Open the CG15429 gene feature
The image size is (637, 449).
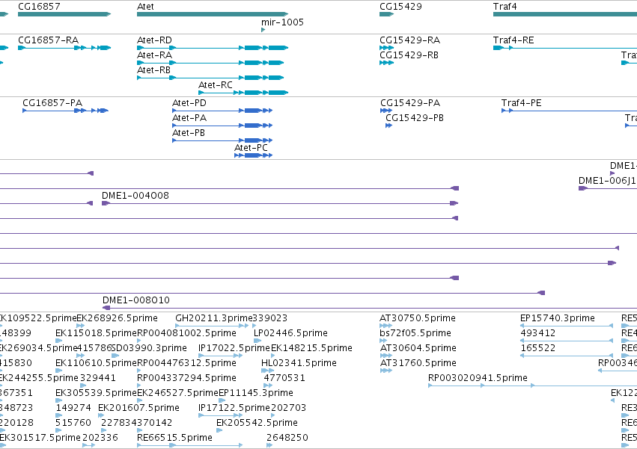[x=386, y=14]
